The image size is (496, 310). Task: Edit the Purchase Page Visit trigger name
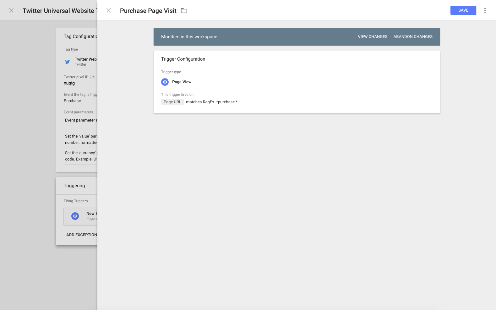click(148, 11)
